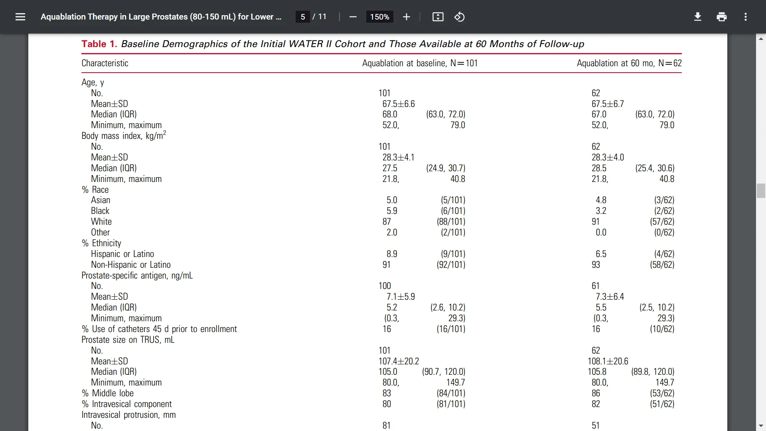This screenshot has height=431, width=766.
Task: Click the total page count '/ 11'
Action: pos(320,17)
